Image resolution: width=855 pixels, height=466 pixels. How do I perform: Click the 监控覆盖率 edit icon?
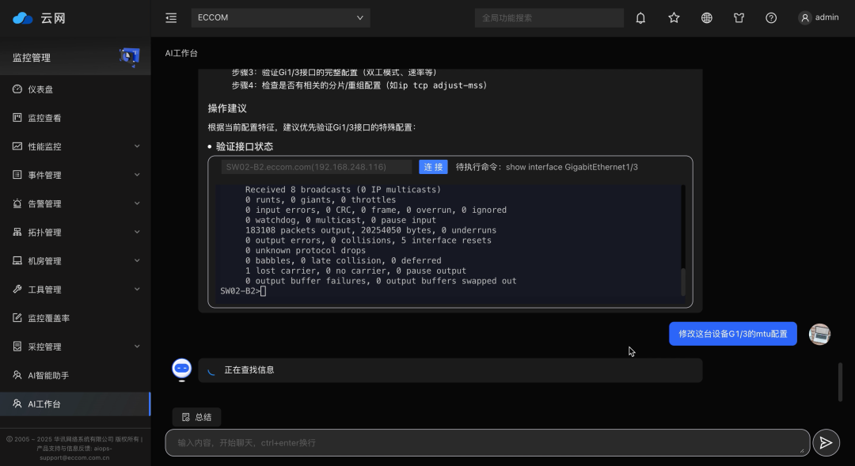pyautogui.click(x=17, y=318)
